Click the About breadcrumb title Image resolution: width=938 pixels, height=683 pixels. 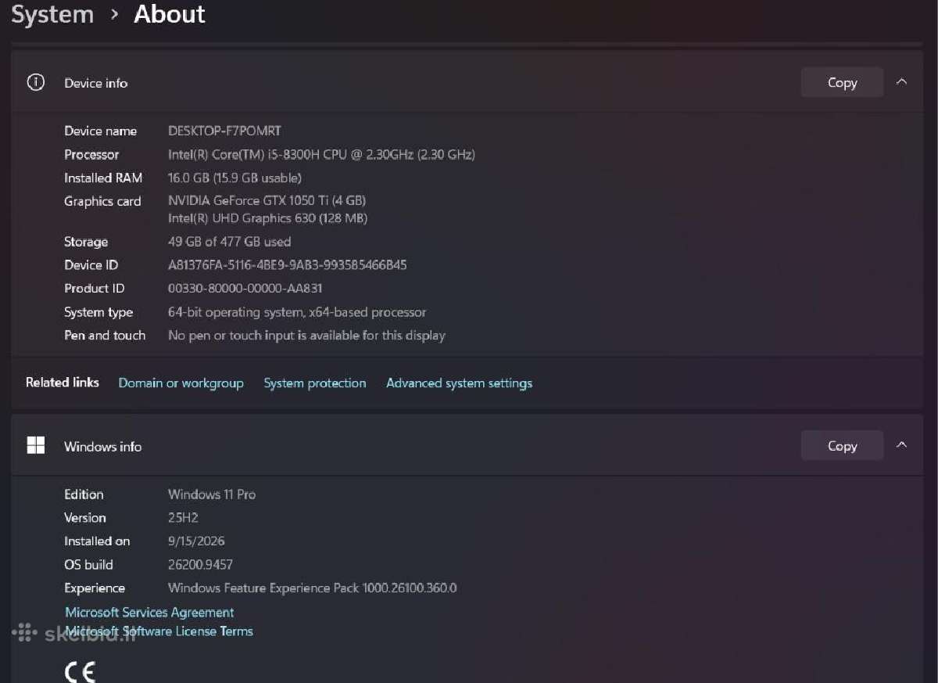click(x=170, y=14)
